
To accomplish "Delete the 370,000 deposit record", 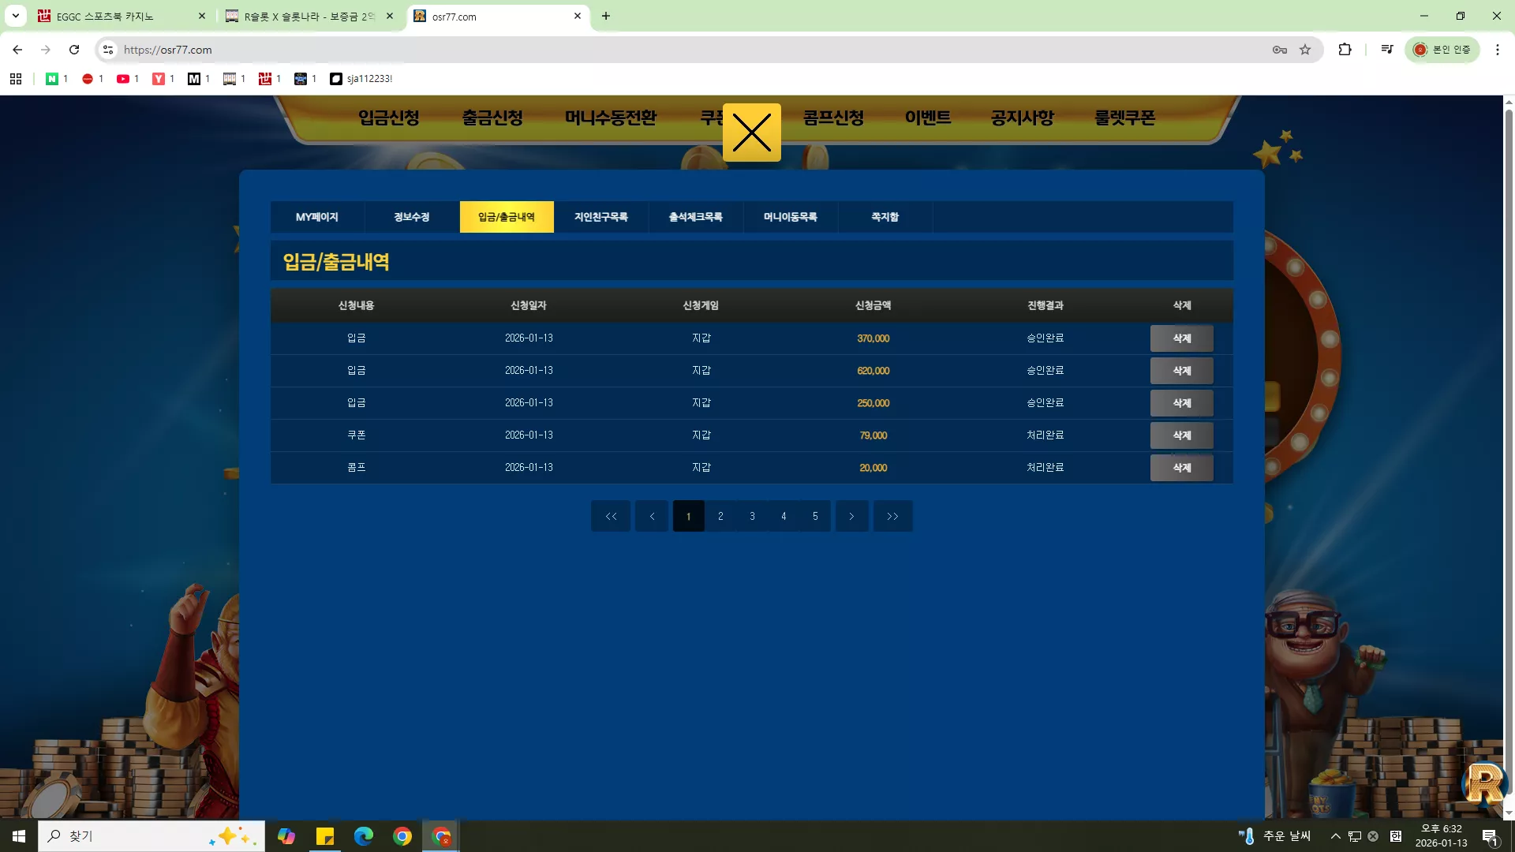I will pyautogui.click(x=1181, y=338).
